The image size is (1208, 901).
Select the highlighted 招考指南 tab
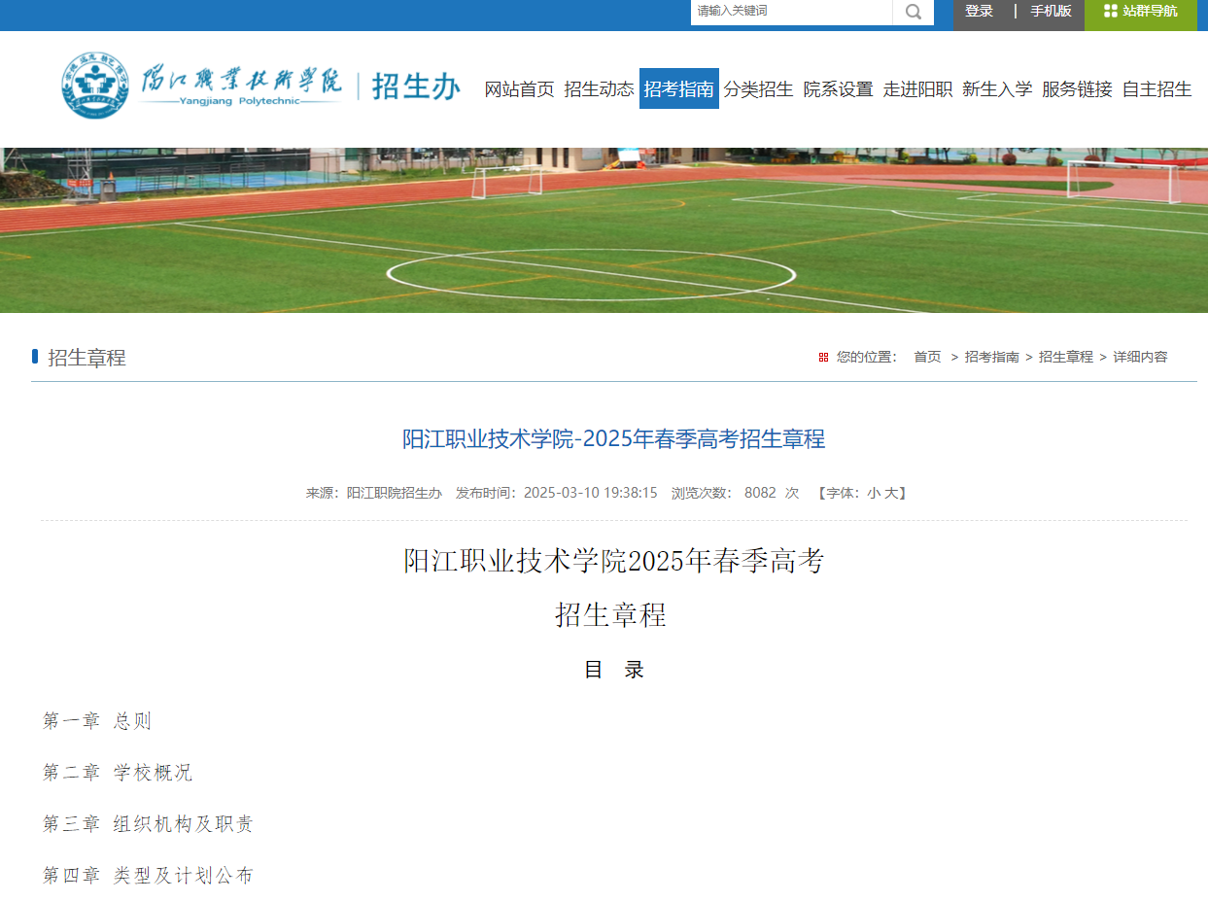point(679,88)
